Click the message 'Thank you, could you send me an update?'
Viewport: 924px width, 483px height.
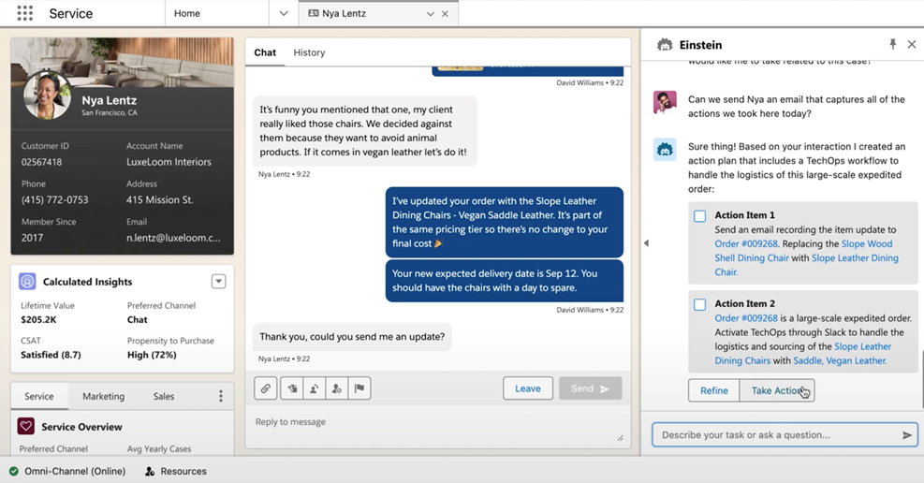(352, 337)
